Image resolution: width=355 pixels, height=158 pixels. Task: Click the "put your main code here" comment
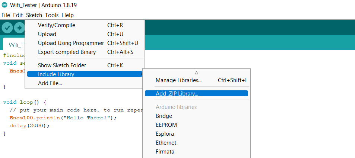(x=76, y=110)
